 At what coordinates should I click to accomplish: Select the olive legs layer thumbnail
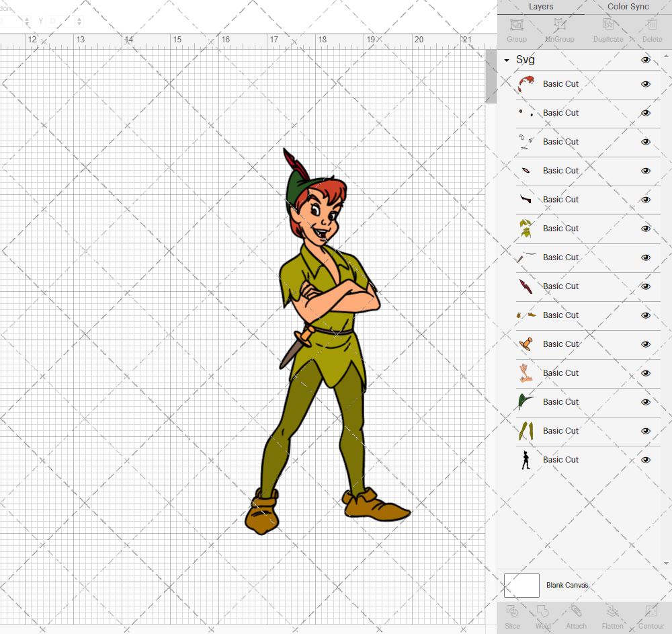(x=526, y=431)
